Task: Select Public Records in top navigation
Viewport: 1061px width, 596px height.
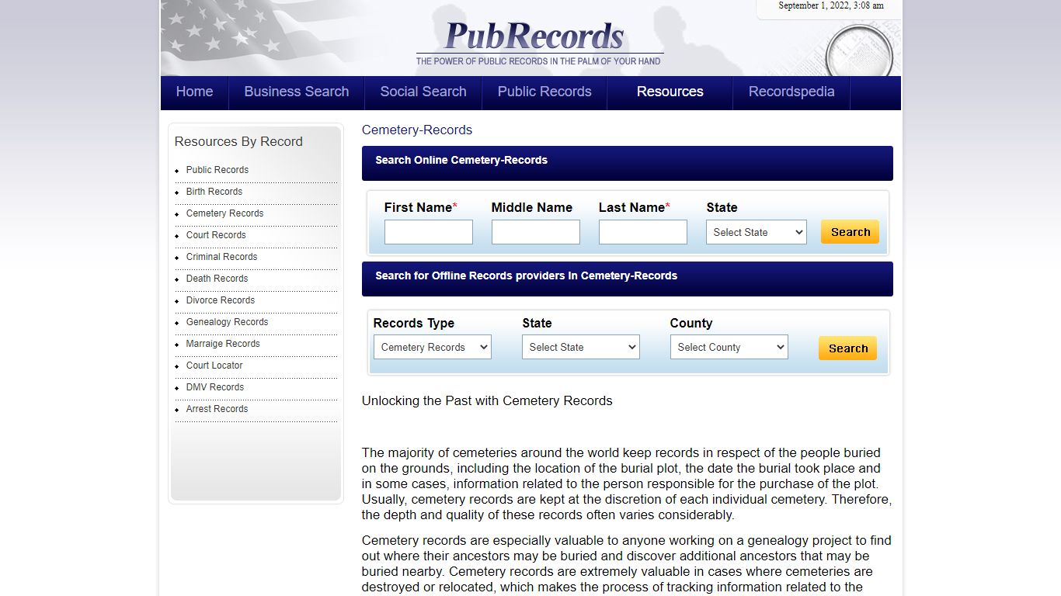Action: click(x=544, y=92)
